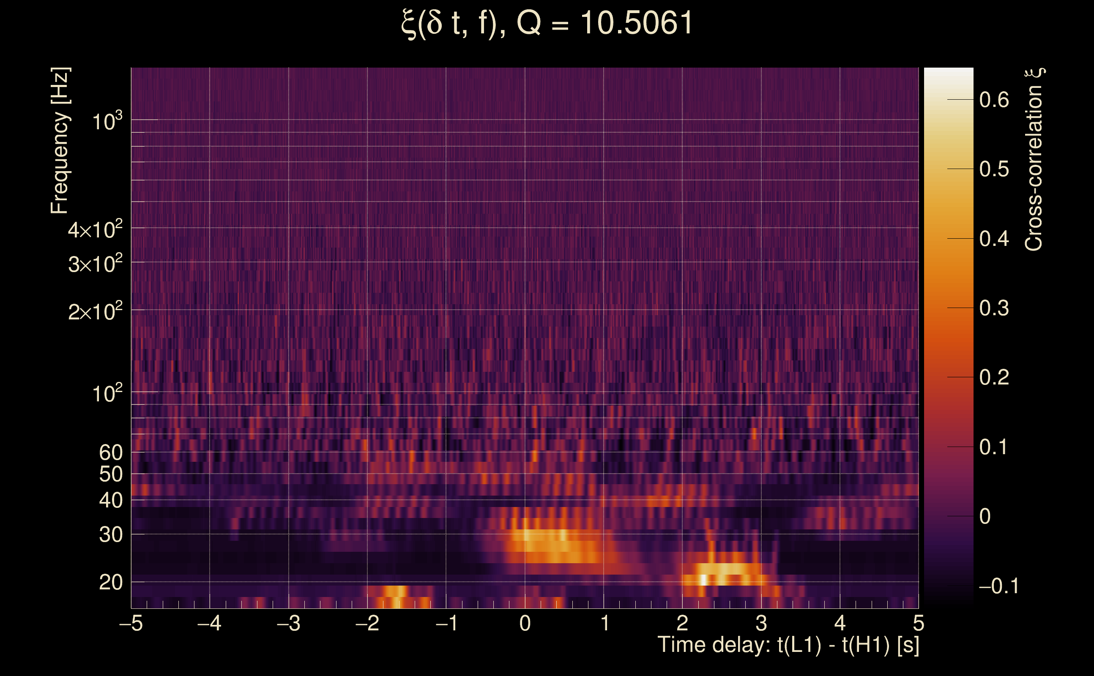Click the x-axis tick label -5

pyautogui.click(x=131, y=623)
